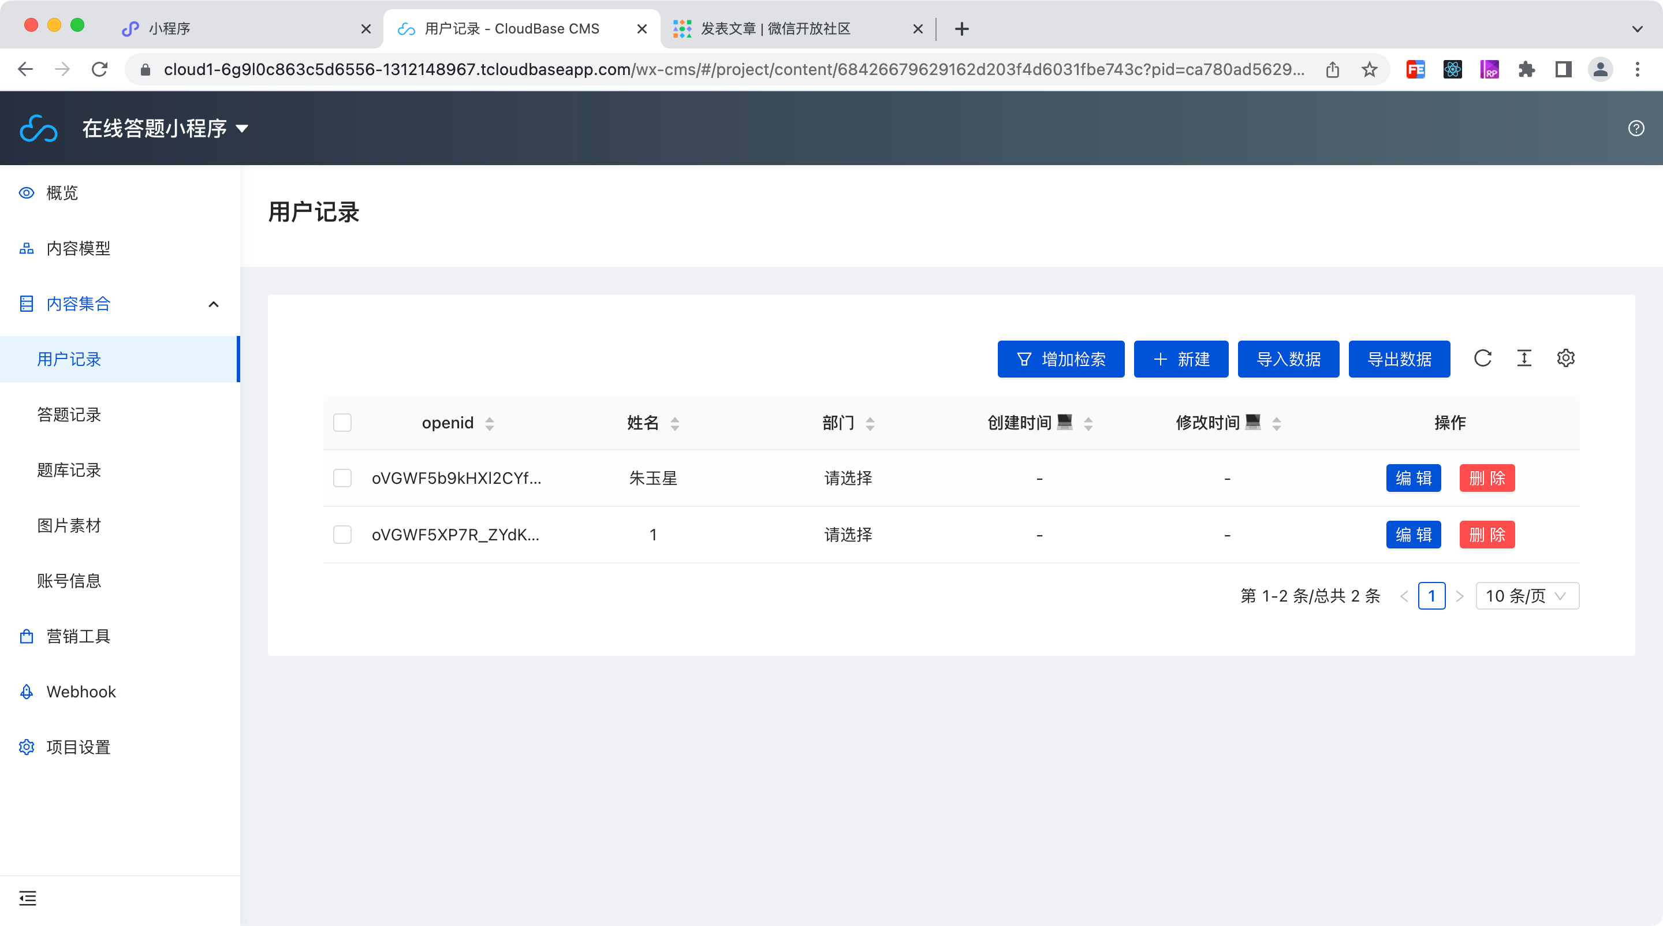Click the table refresh icon
The width and height of the screenshot is (1663, 926).
(x=1482, y=358)
